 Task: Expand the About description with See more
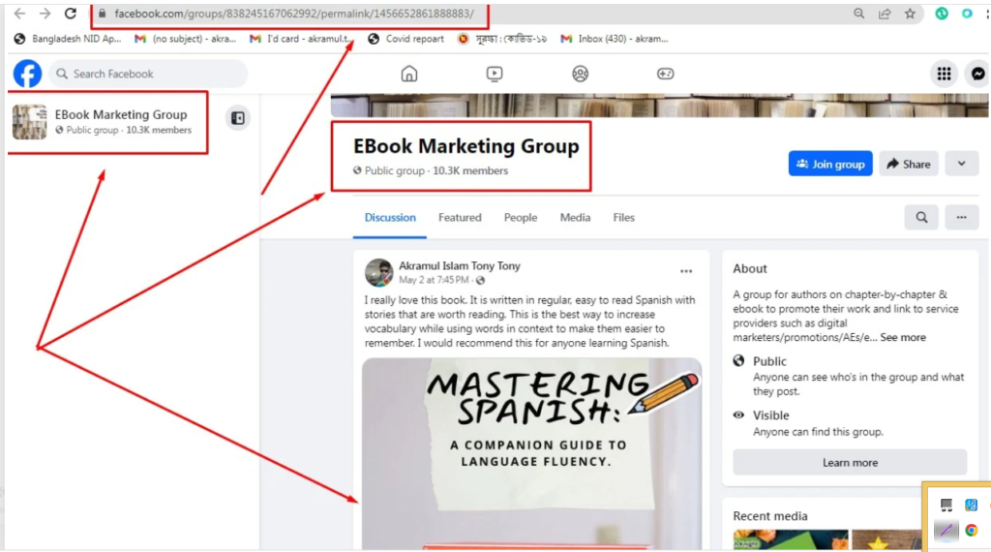903,338
